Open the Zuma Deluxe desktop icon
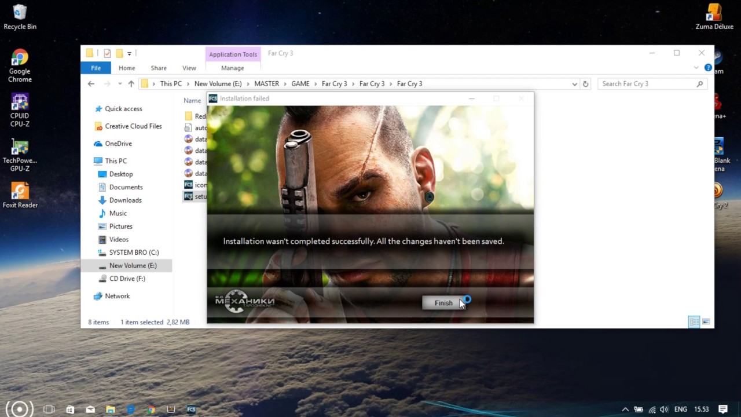This screenshot has height=417, width=741. pos(714,17)
